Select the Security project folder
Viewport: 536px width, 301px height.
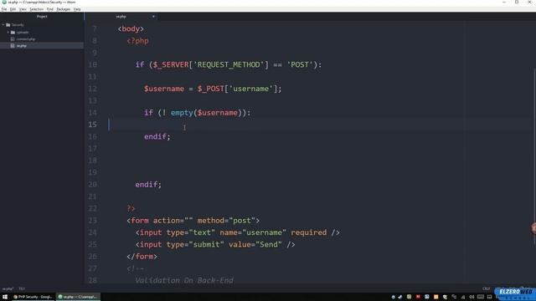[x=18, y=25]
